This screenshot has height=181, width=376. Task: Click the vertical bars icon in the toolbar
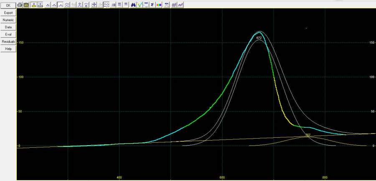tap(114, 5)
